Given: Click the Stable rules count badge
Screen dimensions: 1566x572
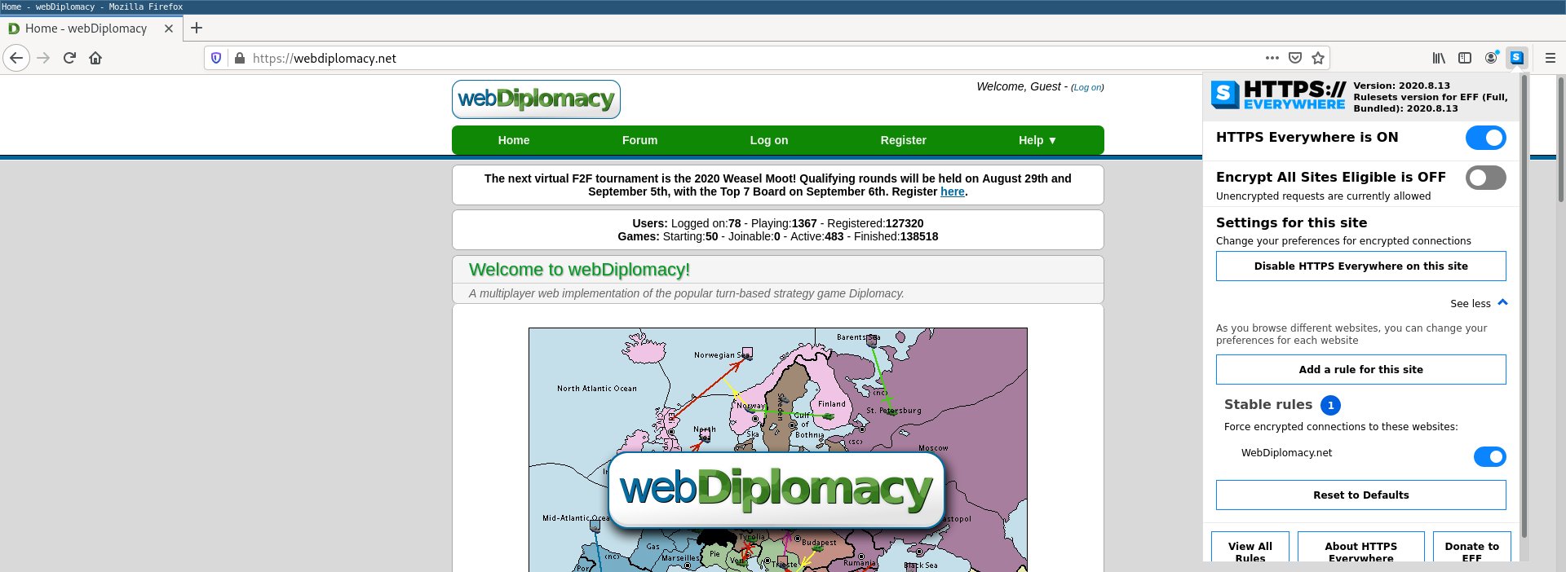Looking at the screenshot, I should [x=1330, y=405].
